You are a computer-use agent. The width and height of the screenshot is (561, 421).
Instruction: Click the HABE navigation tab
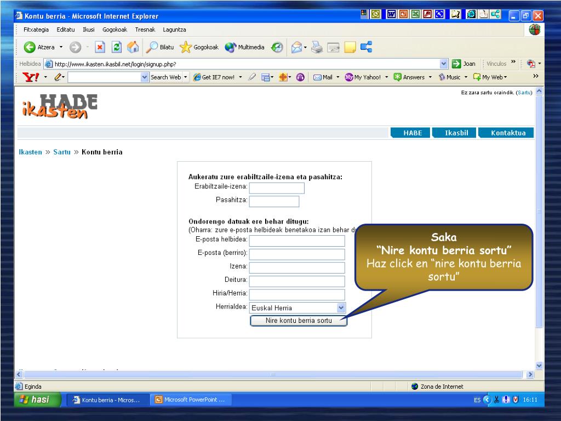coord(411,133)
